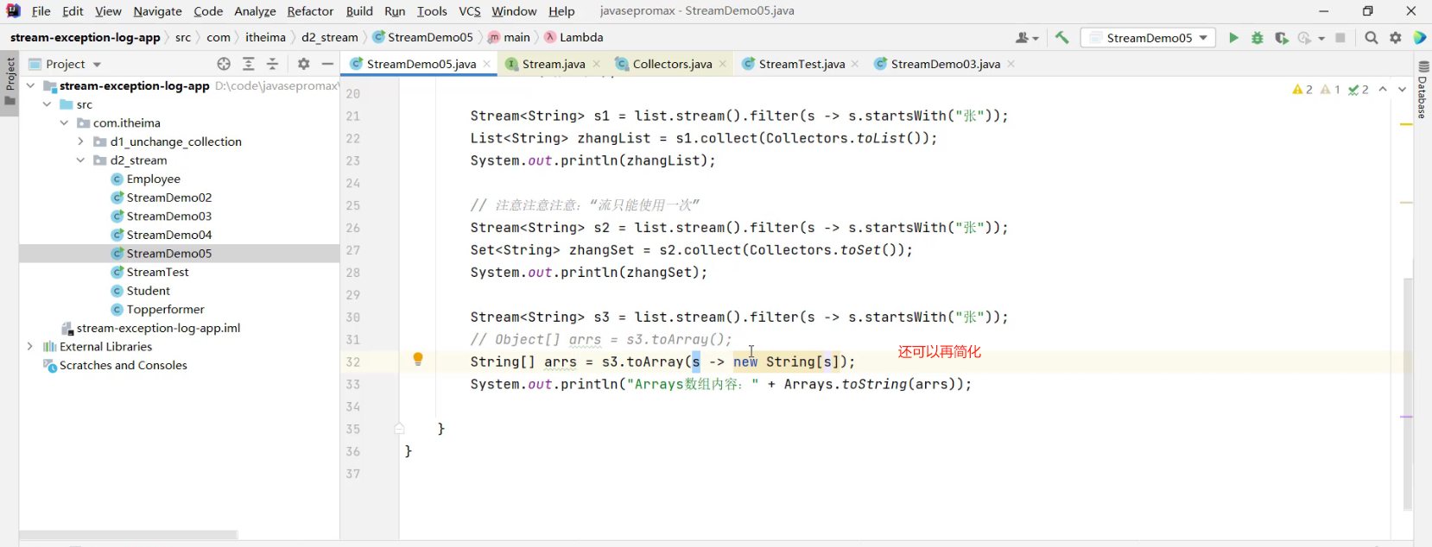Switch to Collectors.java tab
Screen dimensions: 1432x547
click(672, 64)
